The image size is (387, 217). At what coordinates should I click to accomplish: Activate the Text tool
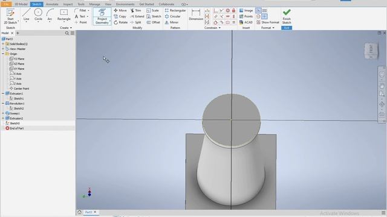(80, 16)
